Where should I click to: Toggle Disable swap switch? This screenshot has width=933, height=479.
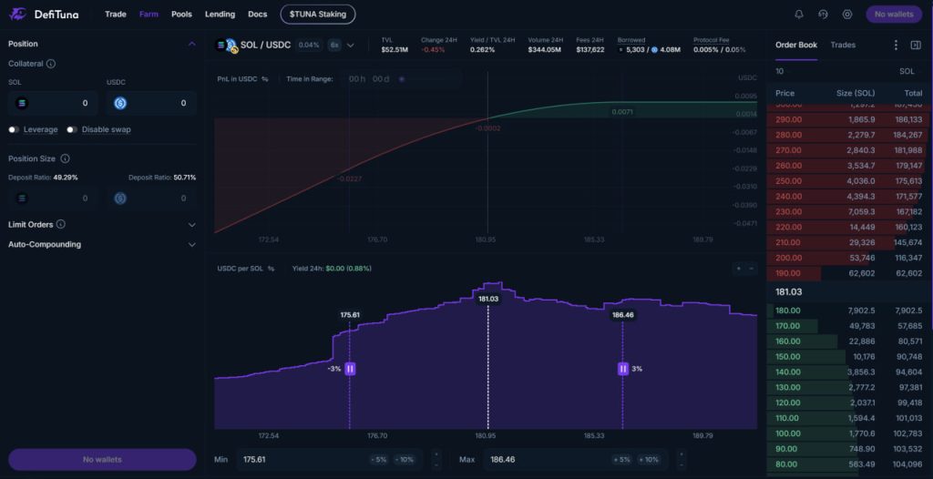(72, 129)
